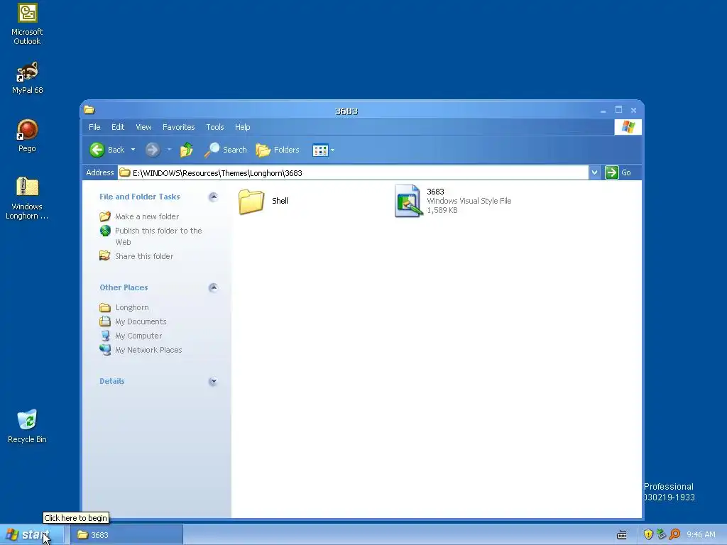This screenshot has width=727, height=545.
Task: Click the Forward arrow button
Action: (x=153, y=150)
